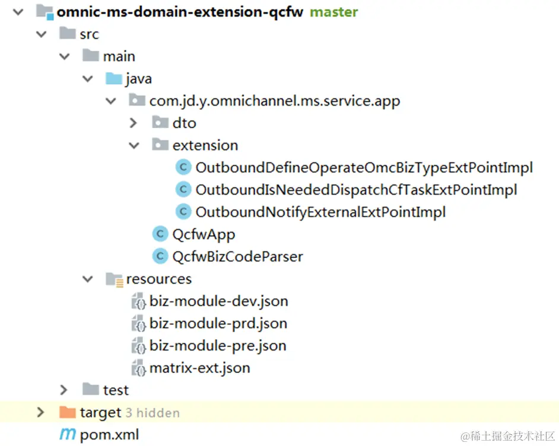Screen dimensions: 559x446
Task: Open OutboundNotifyExternalExtPointImpl class
Action: (320, 212)
